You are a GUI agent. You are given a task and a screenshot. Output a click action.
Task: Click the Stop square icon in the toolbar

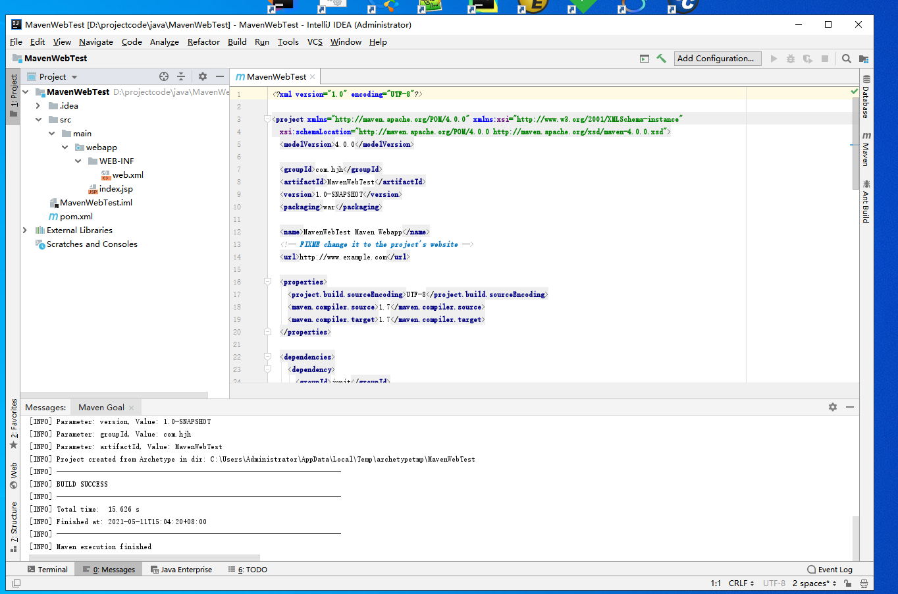(x=825, y=59)
